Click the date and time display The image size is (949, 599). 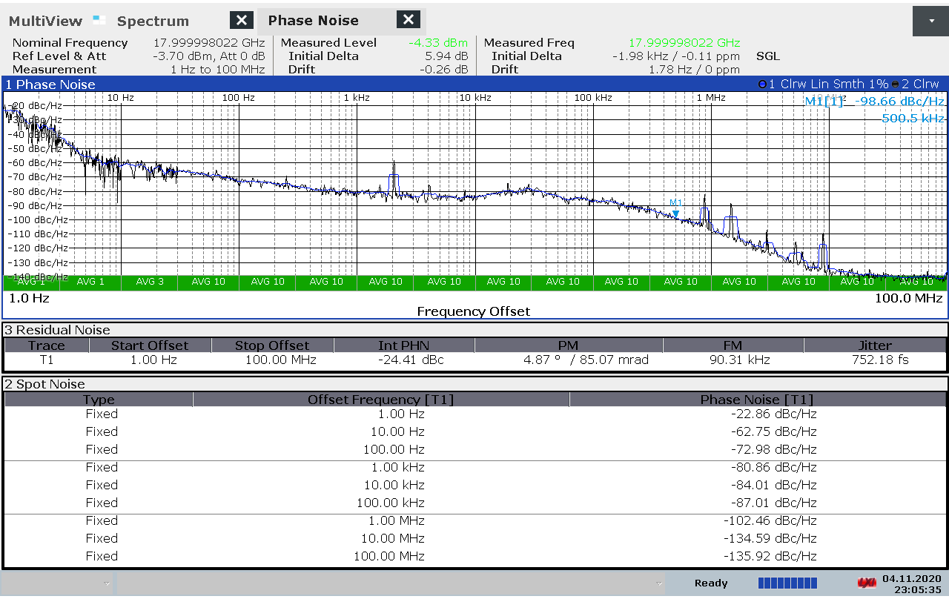(x=911, y=584)
